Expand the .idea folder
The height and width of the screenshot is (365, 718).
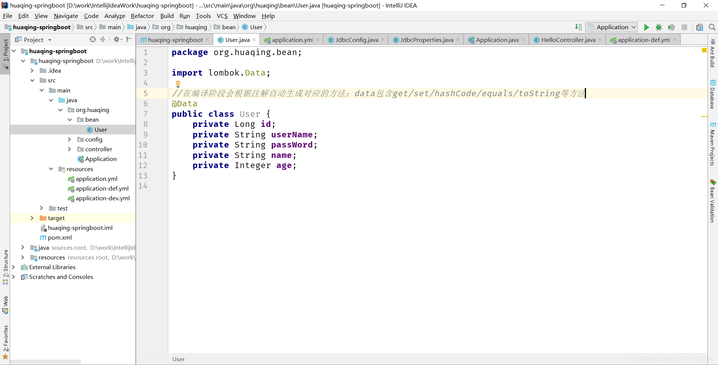tap(32, 70)
